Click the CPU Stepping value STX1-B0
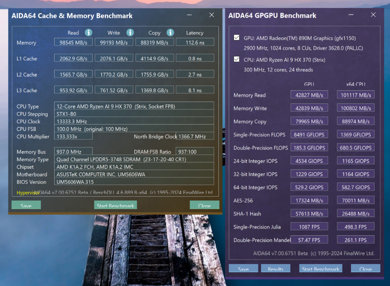This screenshot has height=286, width=390. (134, 114)
